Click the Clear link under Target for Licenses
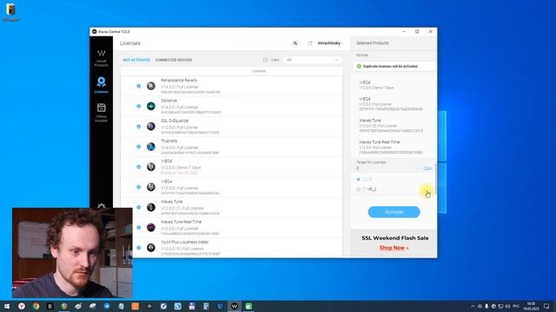This screenshot has width=556, height=312. [x=427, y=168]
